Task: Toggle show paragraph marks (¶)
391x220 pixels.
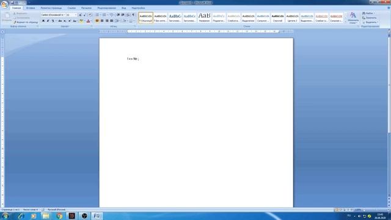Action: tap(133, 15)
